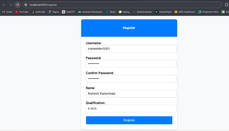This screenshot has width=229, height=131.
Task: Open the Gmail bookmark
Action: point(7,12)
